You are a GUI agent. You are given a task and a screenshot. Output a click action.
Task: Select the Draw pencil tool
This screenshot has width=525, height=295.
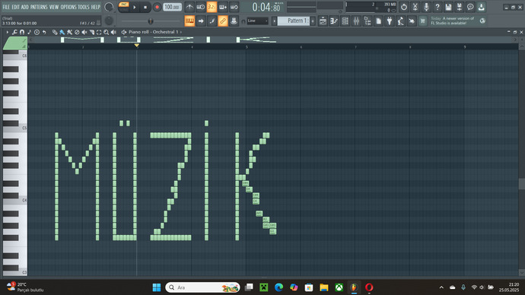pyautogui.click(x=55, y=32)
